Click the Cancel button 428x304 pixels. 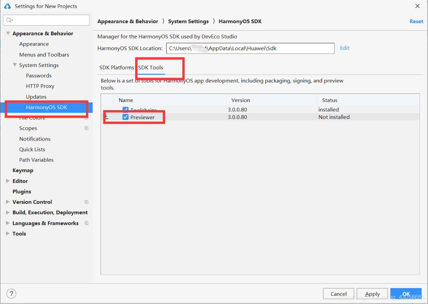click(x=339, y=294)
